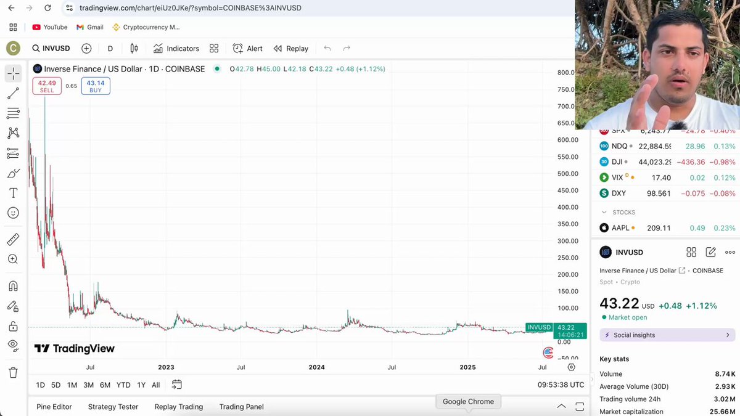Screen dimensions: 740x416
Task: Select the brush drawing tool
Action: [13, 173]
